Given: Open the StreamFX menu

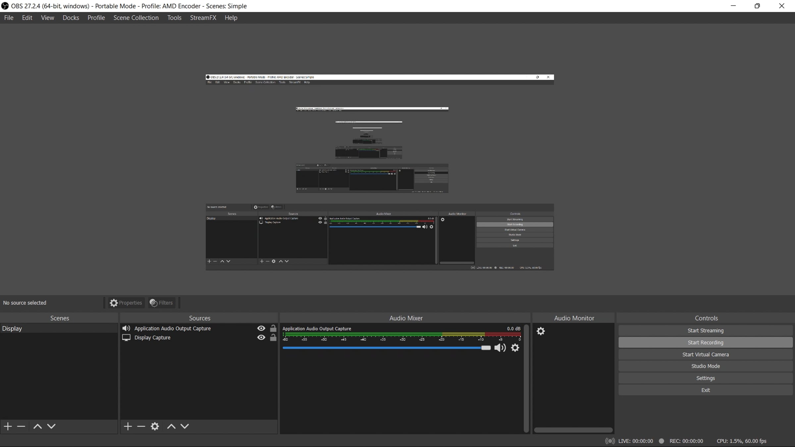Looking at the screenshot, I should coord(203,18).
